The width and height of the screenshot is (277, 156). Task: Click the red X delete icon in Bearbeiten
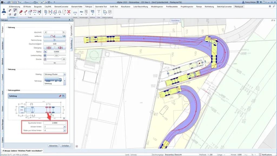[x=69, y=12]
